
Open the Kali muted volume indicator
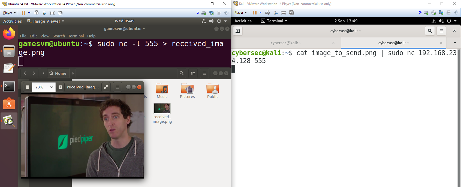click(441, 21)
